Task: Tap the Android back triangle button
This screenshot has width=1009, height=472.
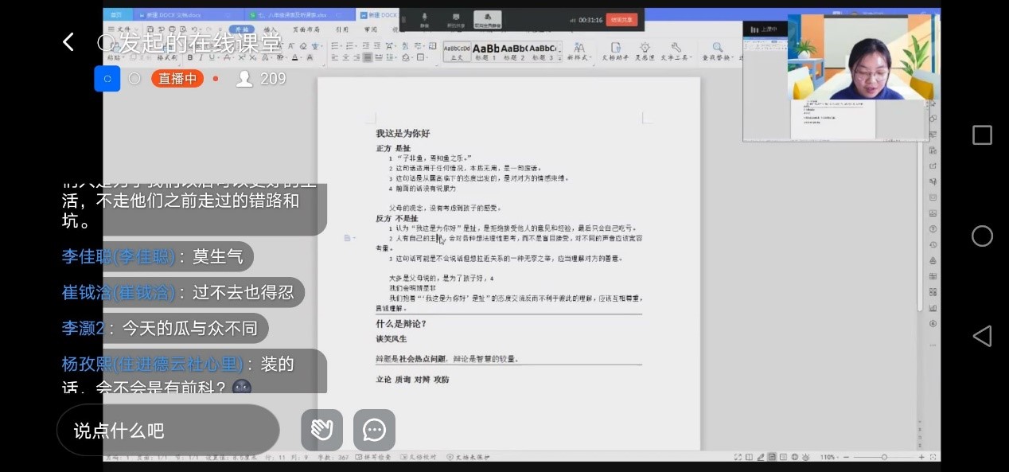Action: click(982, 336)
